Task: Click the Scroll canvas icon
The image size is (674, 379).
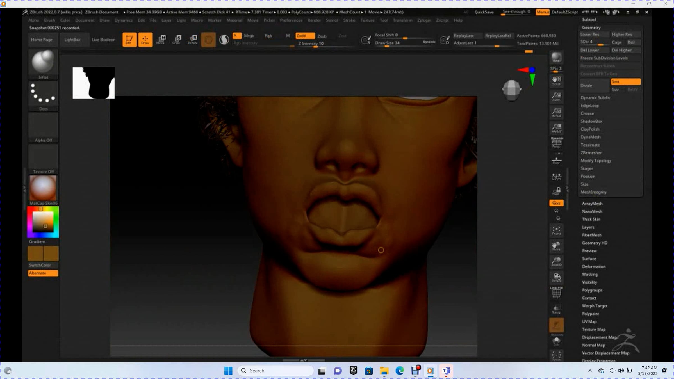Action: 556,81
